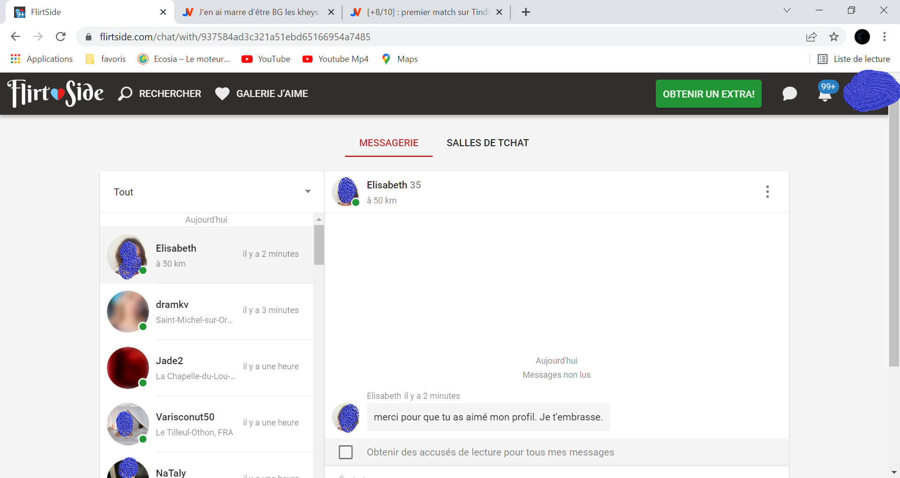
Task: Click the heart icon for Galerie J'aime
Action: [x=222, y=94]
